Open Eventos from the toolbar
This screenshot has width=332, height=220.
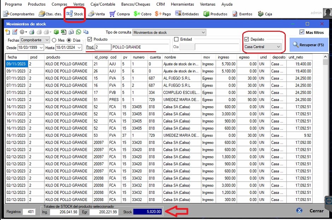242,14
